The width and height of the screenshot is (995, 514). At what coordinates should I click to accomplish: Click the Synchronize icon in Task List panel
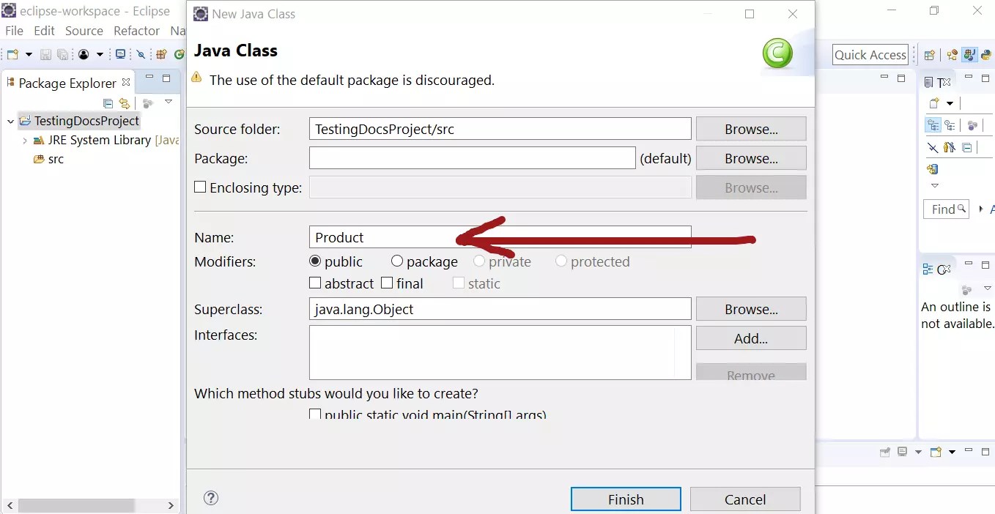pyautogui.click(x=973, y=124)
